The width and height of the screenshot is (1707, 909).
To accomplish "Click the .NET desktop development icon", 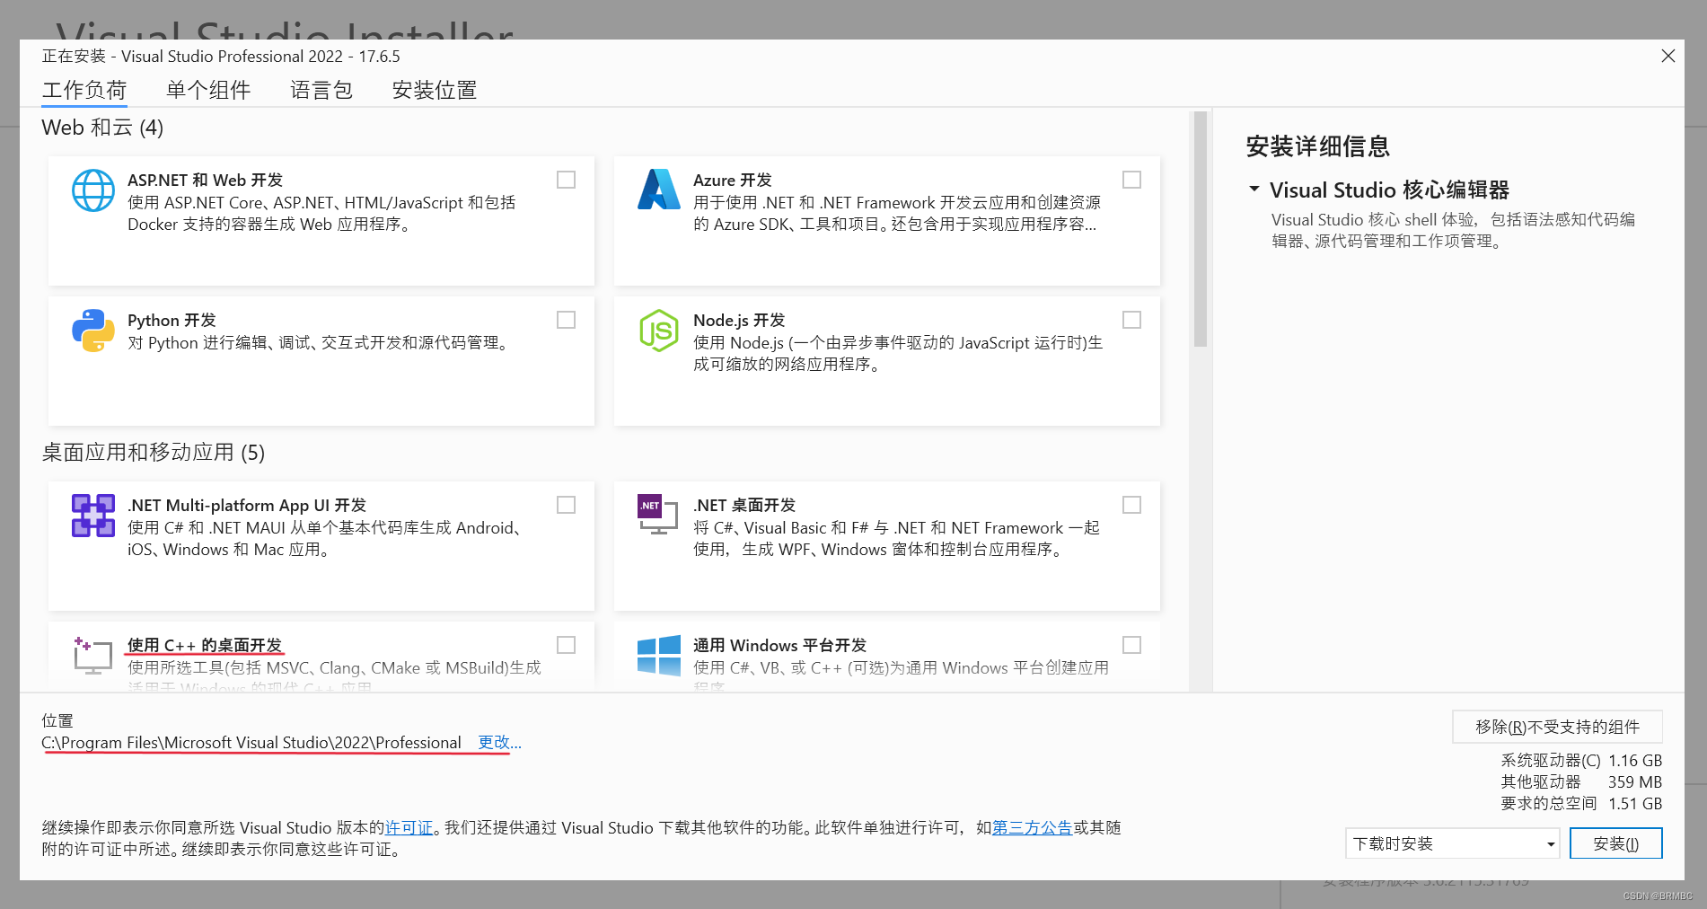I will tap(658, 514).
